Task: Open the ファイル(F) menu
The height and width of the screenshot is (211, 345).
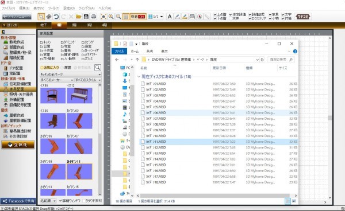Action: pyautogui.click(x=9, y=8)
